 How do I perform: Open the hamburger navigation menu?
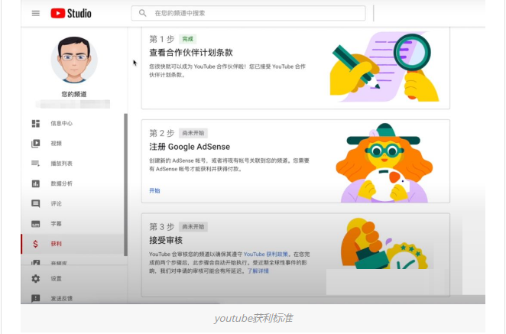[x=35, y=13]
